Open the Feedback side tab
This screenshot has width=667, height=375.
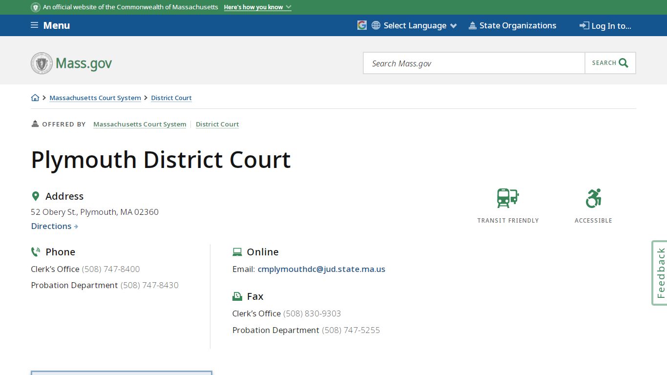click(x=660, y=273)
